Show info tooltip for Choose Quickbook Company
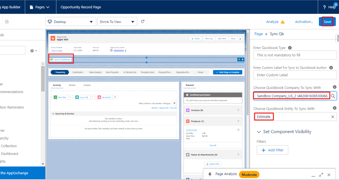Screen dimensions: 339x180 pos(334,87)
